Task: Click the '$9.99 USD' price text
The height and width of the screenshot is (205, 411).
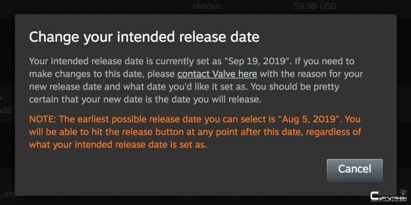Action: pos(315,6)
